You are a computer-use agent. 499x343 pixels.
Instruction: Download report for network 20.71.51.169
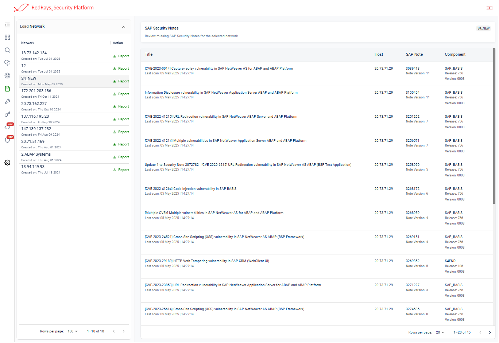(121, 144)
